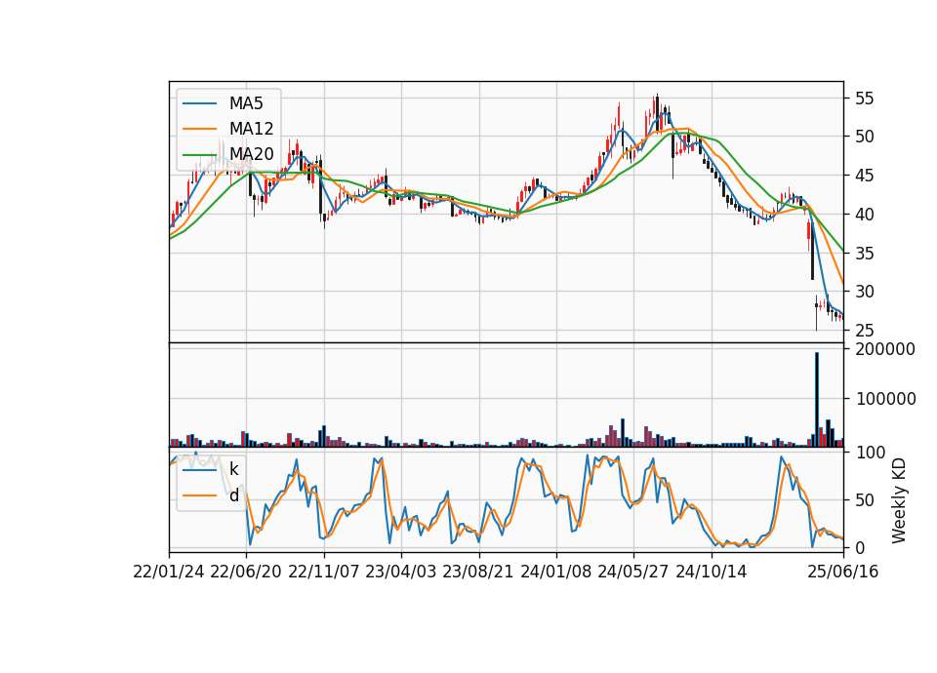Click the blue MA5 legend line sample
Screen dimensions: 937x673
pyautogui.click(x=199, y=104)
